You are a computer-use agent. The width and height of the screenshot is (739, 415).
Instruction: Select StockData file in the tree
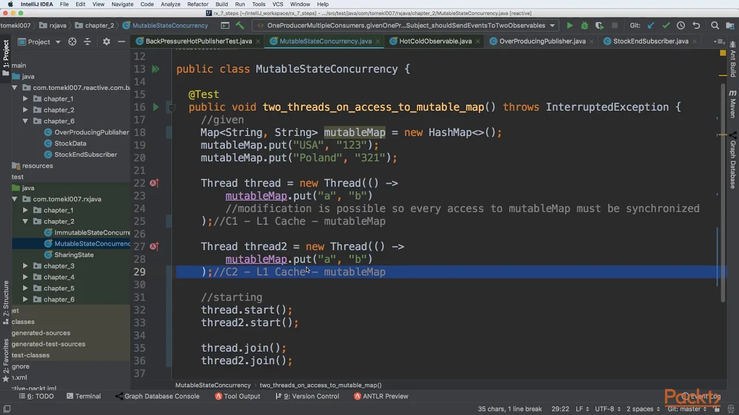click(70, 144)
